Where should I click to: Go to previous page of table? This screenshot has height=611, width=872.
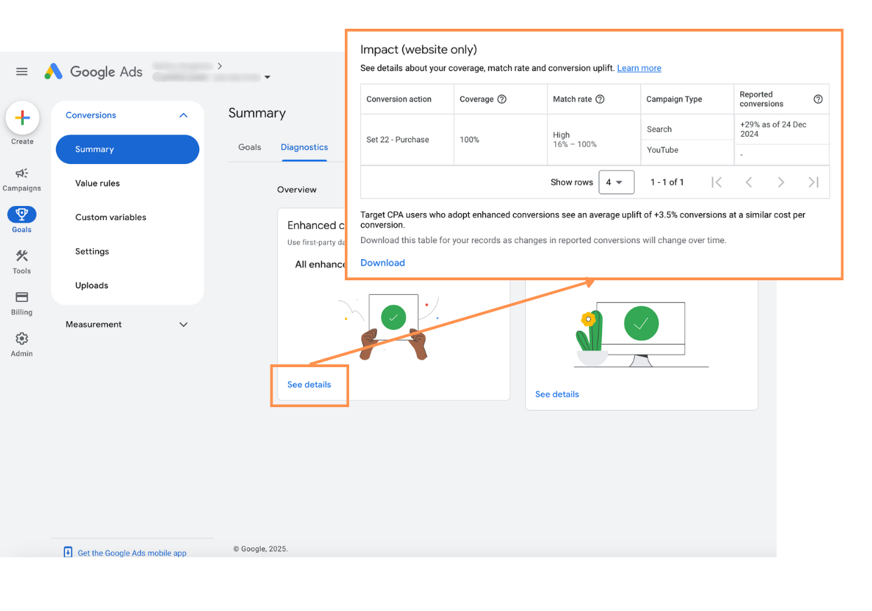click(x=749, y=182)
